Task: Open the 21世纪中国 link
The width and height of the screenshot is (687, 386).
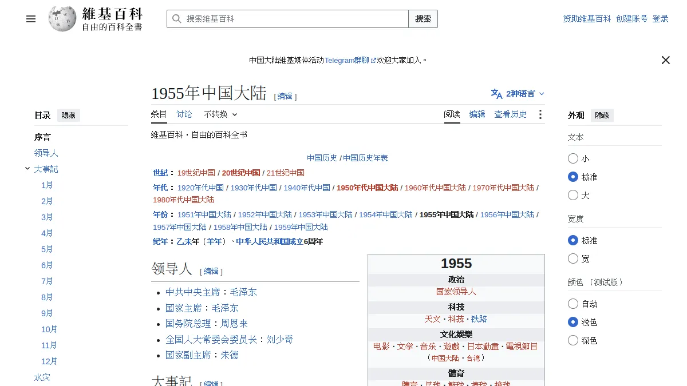Action: click(286, 173)
